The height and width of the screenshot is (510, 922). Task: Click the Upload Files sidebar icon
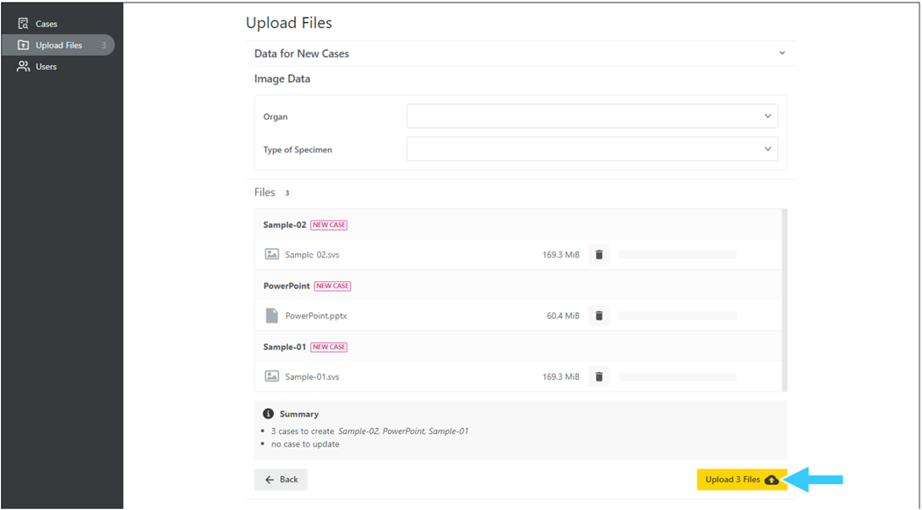(x=23, y=46)
